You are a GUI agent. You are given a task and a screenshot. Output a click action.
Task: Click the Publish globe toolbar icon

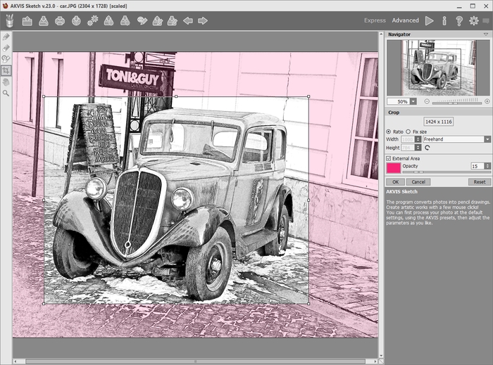point(76,21)
